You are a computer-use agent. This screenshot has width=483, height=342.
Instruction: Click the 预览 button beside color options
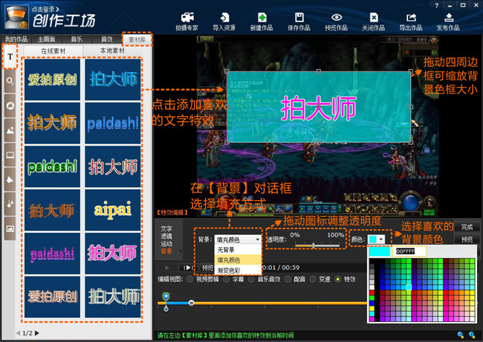pyautogui.click(x=466, y=239)
